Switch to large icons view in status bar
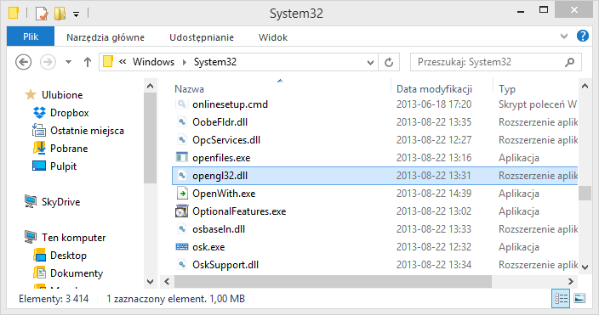The height and width of the screenshot is (315, 599). pos(579,299)
